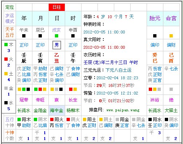Image resolution: width=183 pixels, height=144 pixels.
Task: Open the 命宫 column header
Action: (171, 19)
